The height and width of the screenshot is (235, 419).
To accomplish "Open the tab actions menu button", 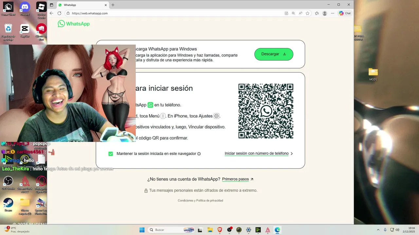I will point(51,5).
